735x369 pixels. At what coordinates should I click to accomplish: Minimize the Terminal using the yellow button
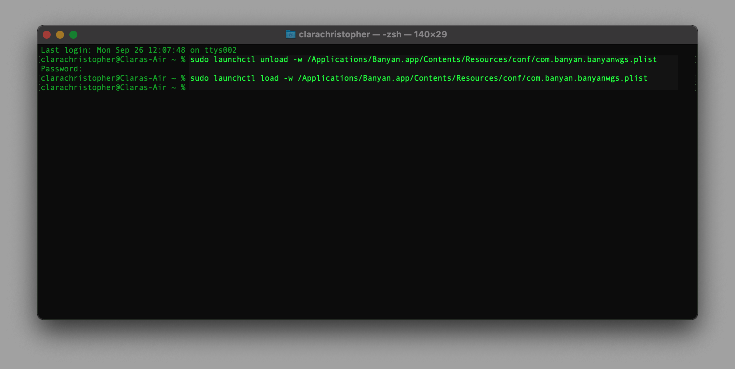point(60,35)
